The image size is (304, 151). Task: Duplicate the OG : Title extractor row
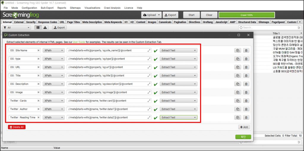click(x=237, y=76)
